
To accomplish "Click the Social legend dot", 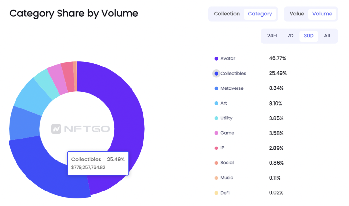I will tap(216, 163).
